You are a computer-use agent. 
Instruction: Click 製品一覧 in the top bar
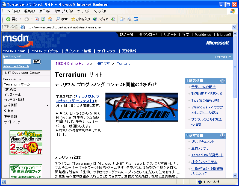point(126,35)
